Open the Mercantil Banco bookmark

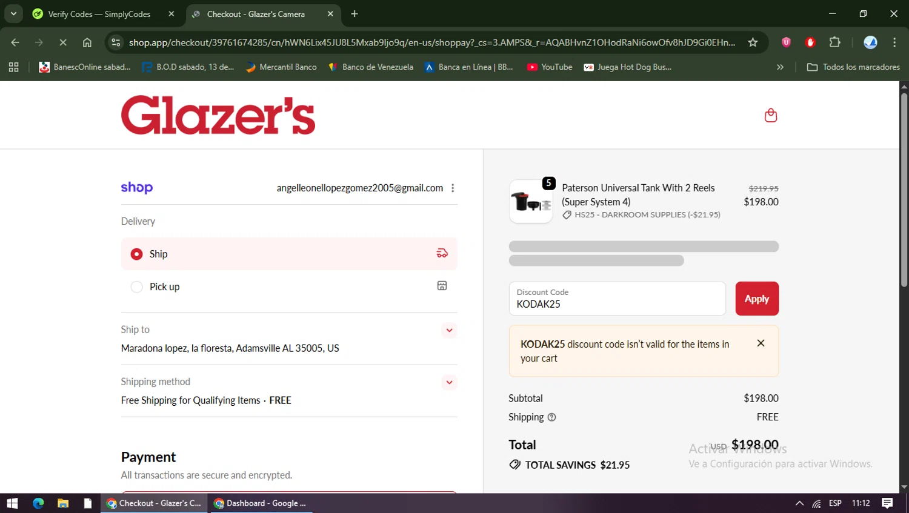(x=281, y=67)
